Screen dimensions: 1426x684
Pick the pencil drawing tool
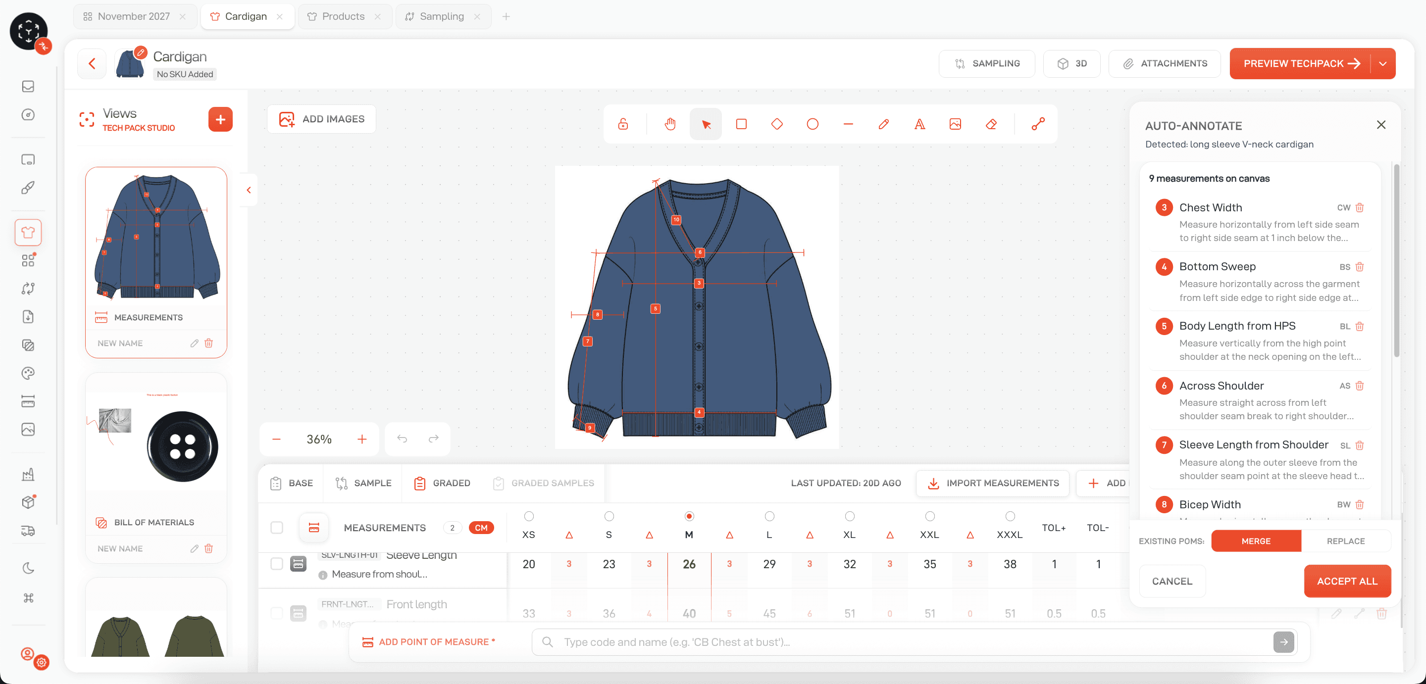(x=883, y=124)
